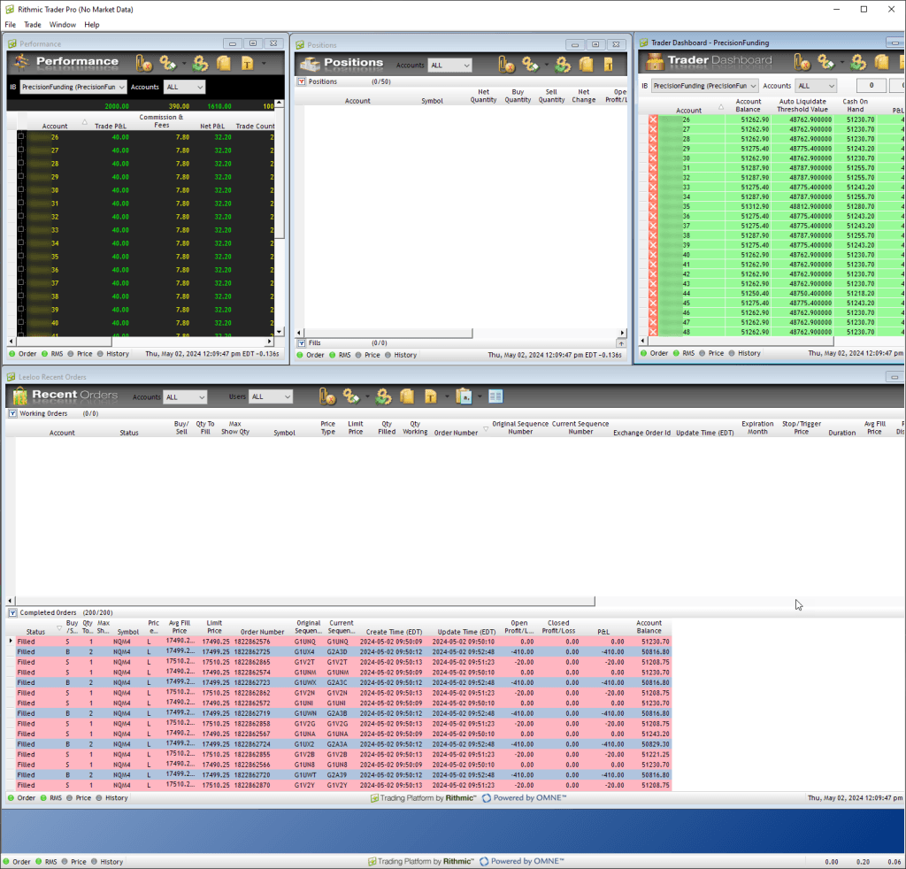Open the IB PrecisionFunding dropdown in Trader Dashboard

[705, 86]
